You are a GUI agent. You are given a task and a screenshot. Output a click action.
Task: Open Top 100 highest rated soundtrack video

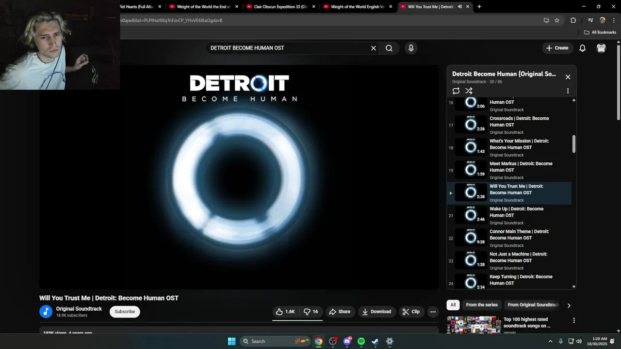click(526, 322)
